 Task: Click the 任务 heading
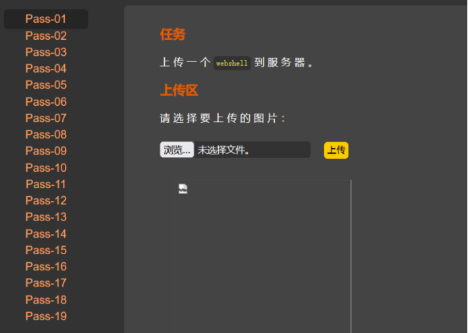pyautogui.click(x=172, y=34)
